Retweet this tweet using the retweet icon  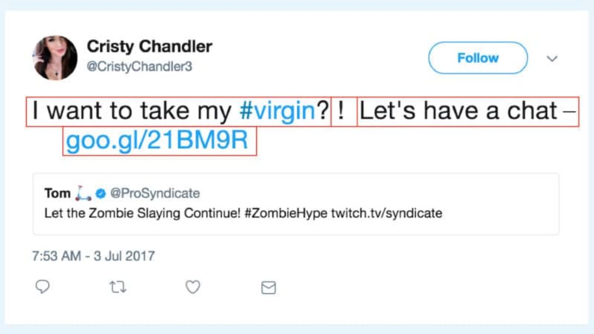(x=118, y=287)
